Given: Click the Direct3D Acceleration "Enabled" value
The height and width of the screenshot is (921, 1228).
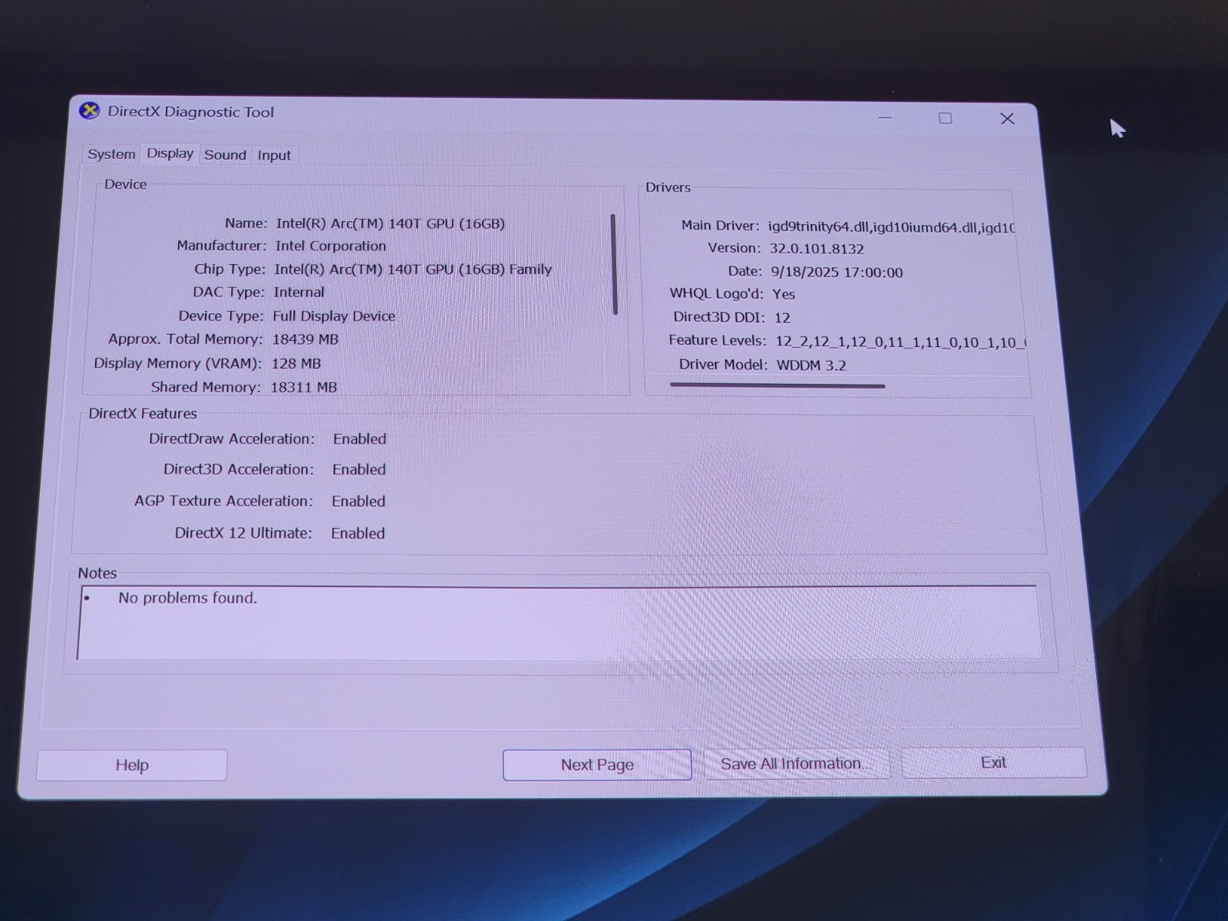Looking at the screenshot, I should point(359,470).
